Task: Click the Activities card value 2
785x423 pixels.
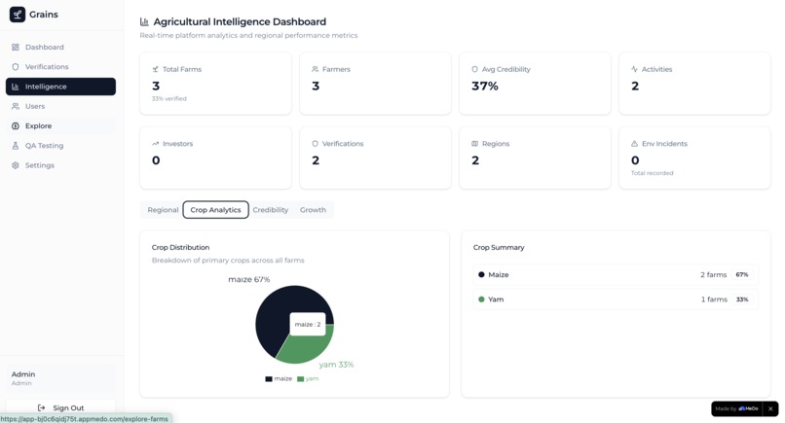Action: pyautogui.click(x=635, y=86)
